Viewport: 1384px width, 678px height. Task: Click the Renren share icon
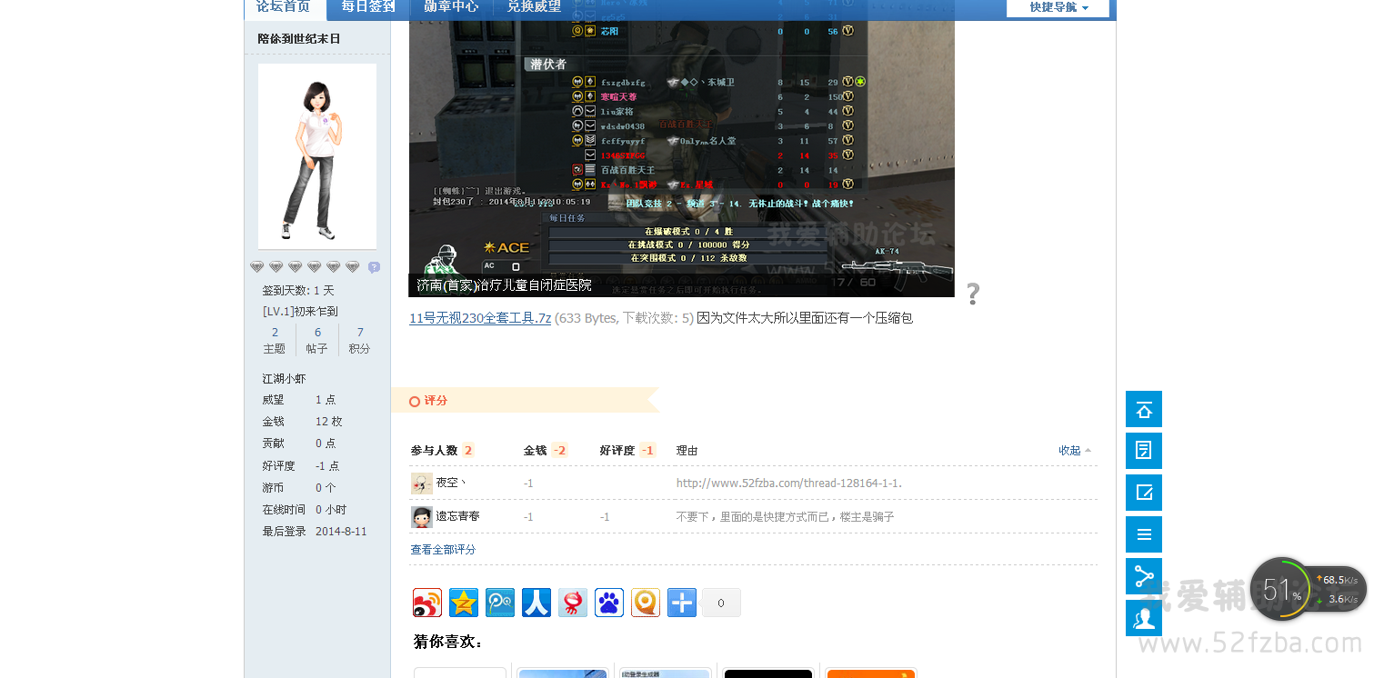[x=537, y=603]
